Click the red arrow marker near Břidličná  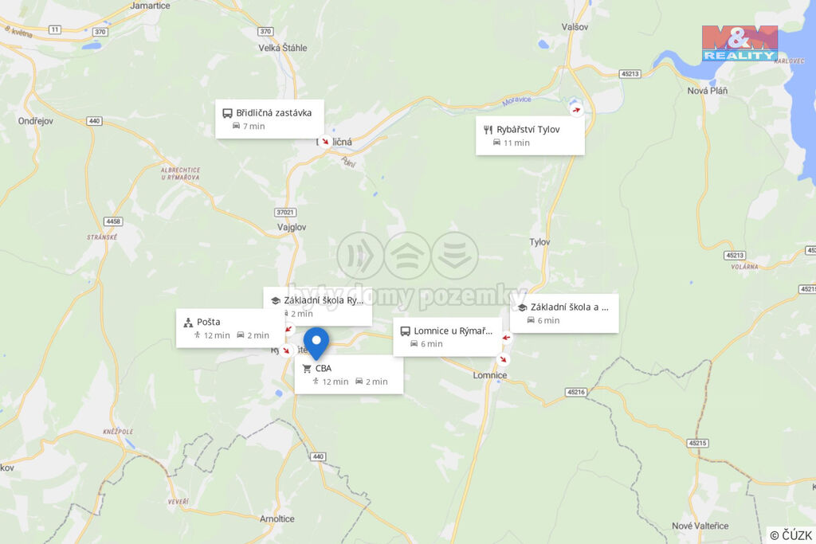tap(325, 141)
